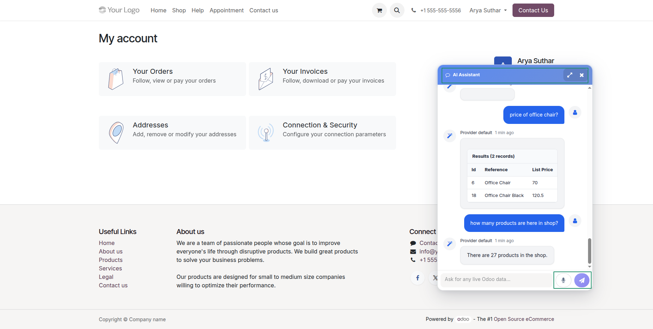This screenshot has width=653, height=329.
Task: Click the Your Logo image
Action: point(119,10)
